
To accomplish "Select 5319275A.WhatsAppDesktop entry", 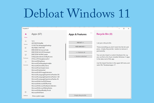I will point(41,45).
